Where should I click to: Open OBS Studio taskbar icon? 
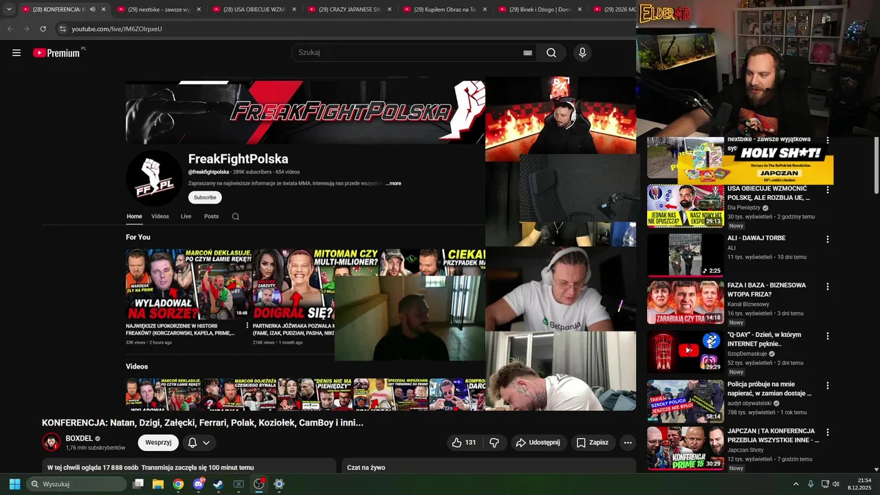(259, 484)
